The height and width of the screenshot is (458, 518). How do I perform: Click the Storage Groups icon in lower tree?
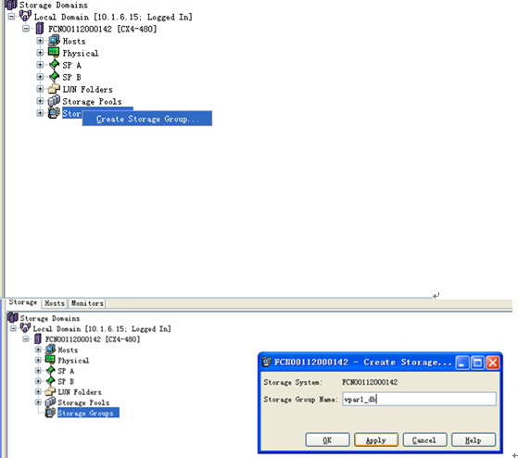(50, 413)
